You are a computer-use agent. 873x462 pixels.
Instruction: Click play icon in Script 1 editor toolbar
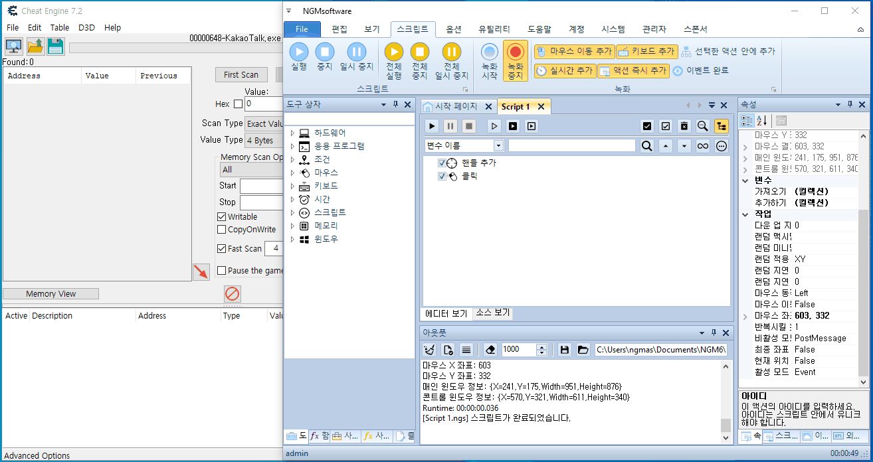tap(432, 126)
